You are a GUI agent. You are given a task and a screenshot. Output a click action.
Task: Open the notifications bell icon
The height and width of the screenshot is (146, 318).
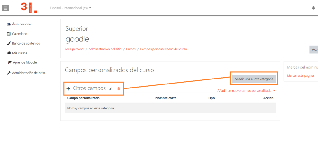pyautogui.click(x=313, y=8)
